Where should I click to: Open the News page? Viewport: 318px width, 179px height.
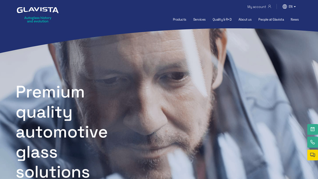[x=295, y=19]
